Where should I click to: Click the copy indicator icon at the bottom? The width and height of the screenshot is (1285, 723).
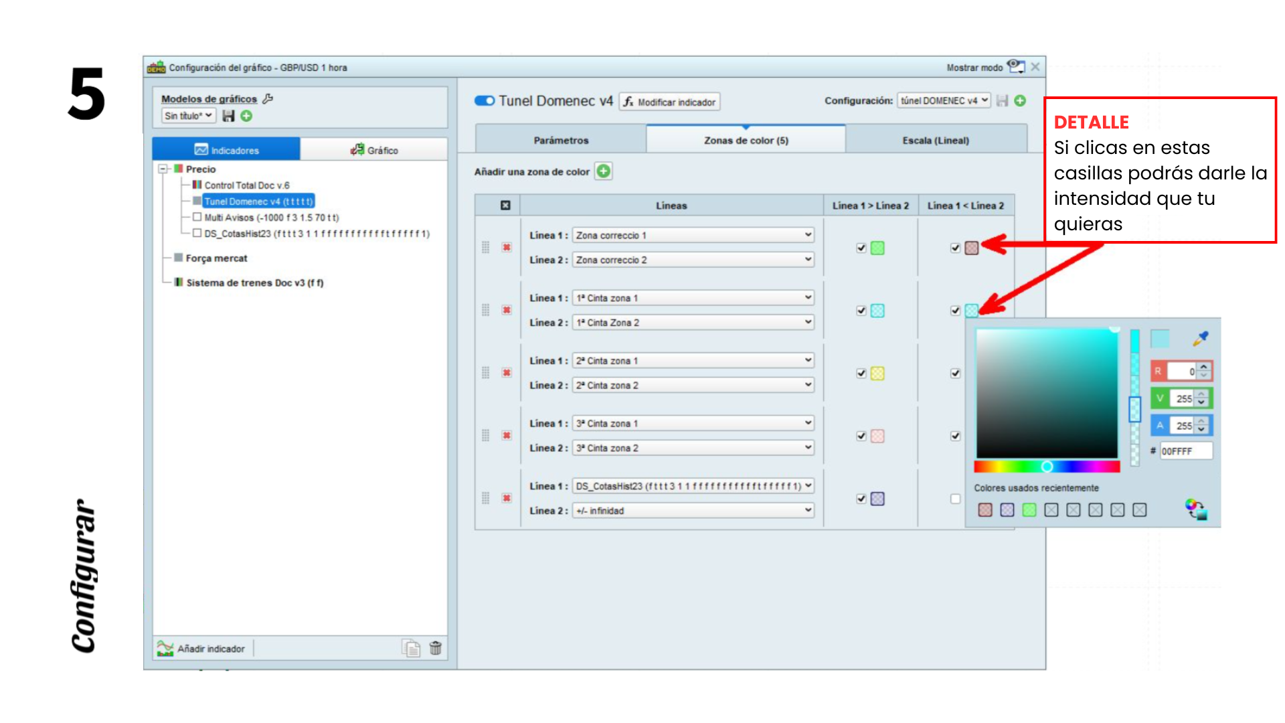pyautogui.click(x=411, y=648)
